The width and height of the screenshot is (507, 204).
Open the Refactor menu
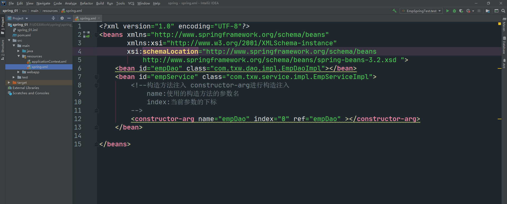86,3
